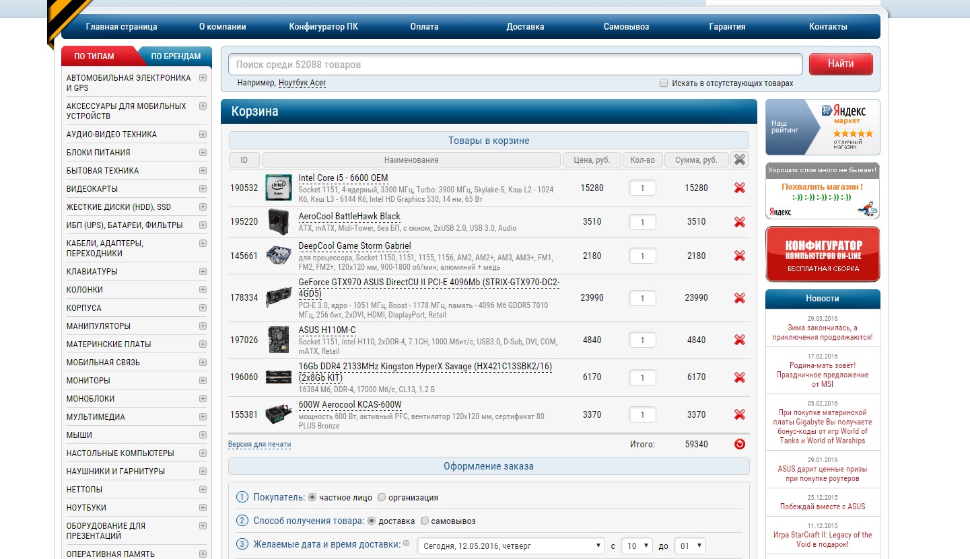Click 'Похвалить магазин !' link

click(x=822, y=186)
